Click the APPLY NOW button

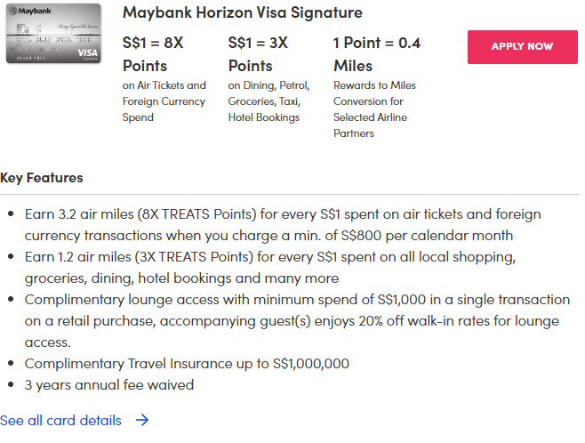pos(522,46)
